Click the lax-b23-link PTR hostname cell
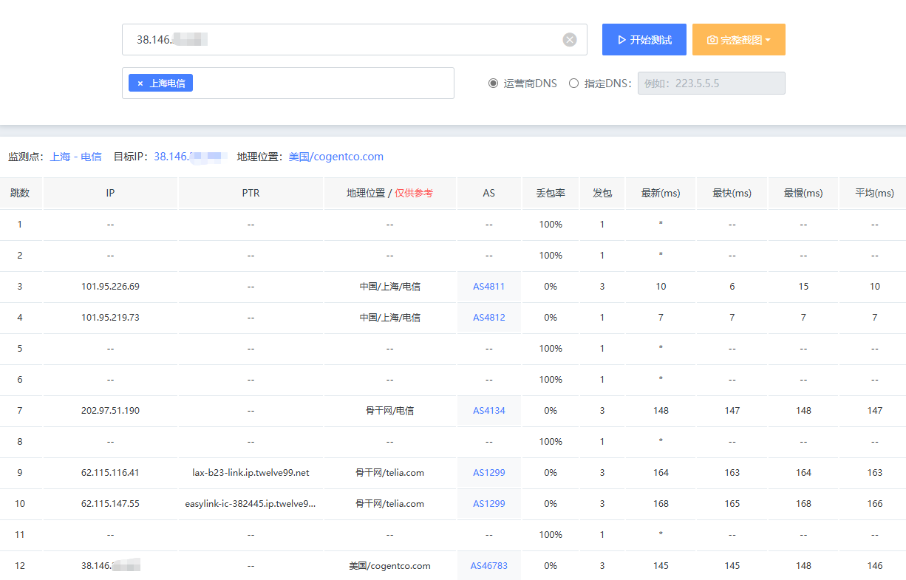This screenshot has width=906, height=580. (251, 473)
